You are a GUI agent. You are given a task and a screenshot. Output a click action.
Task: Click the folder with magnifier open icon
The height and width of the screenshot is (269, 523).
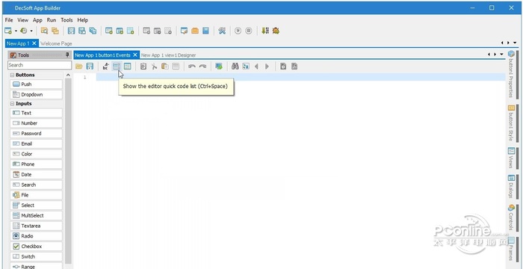click(x=44, y=31)
